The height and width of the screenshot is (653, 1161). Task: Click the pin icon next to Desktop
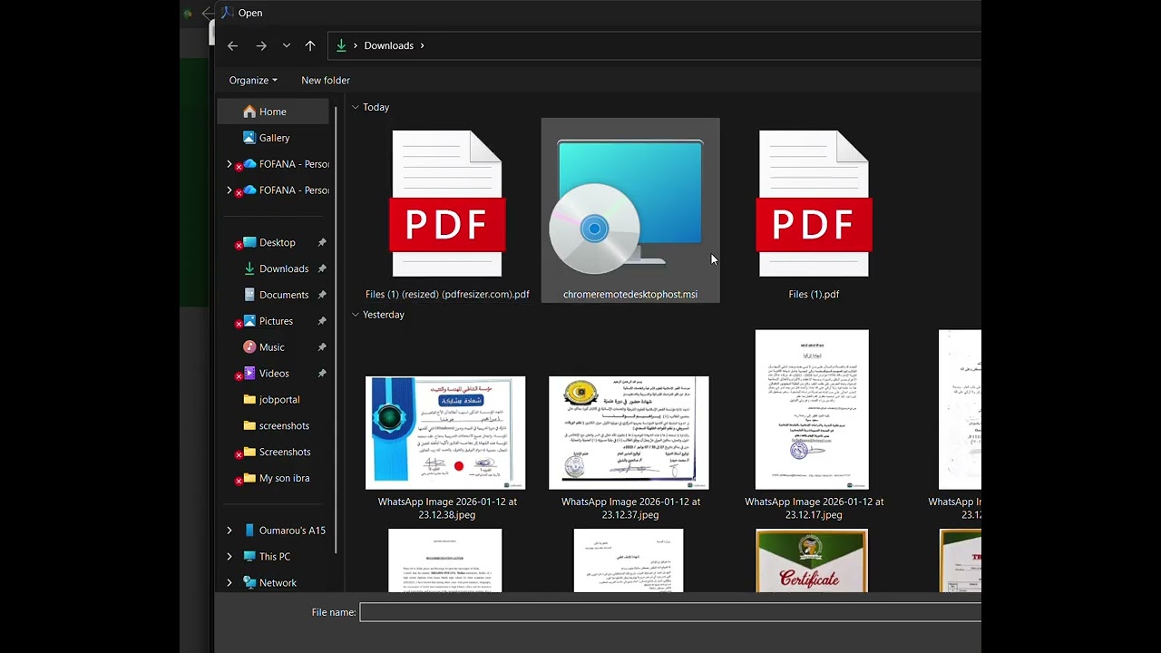(321, 242)
